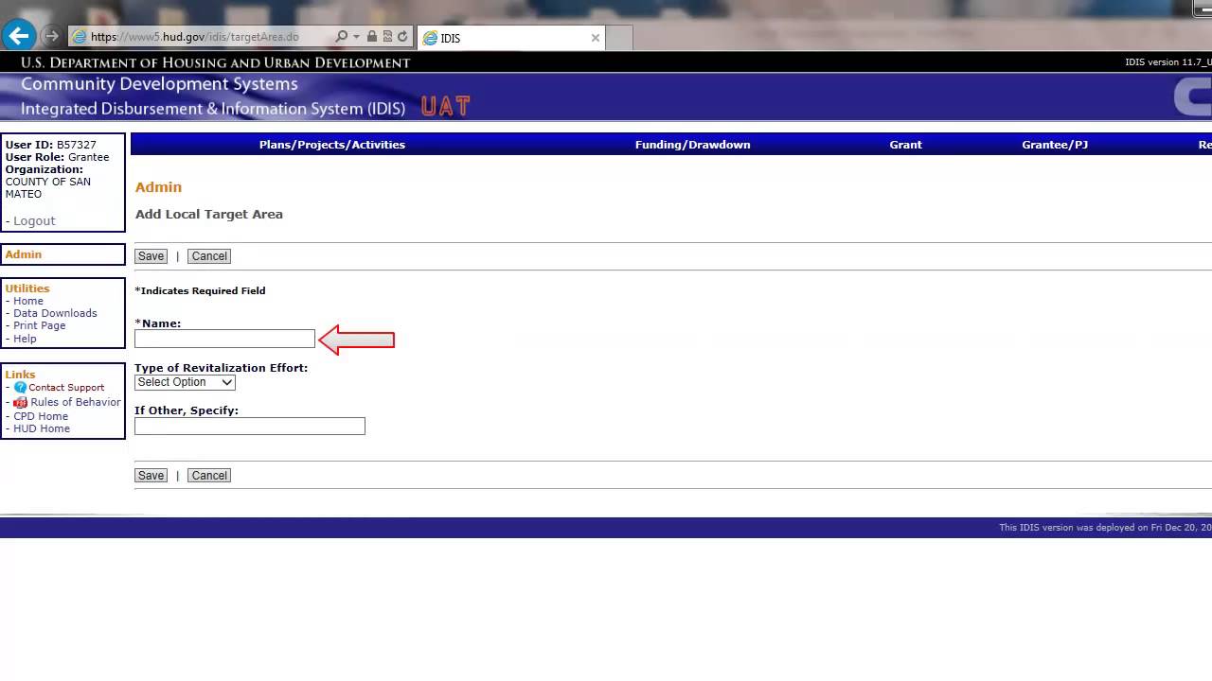
Task: Open the Help link
Action: point(25,339)
